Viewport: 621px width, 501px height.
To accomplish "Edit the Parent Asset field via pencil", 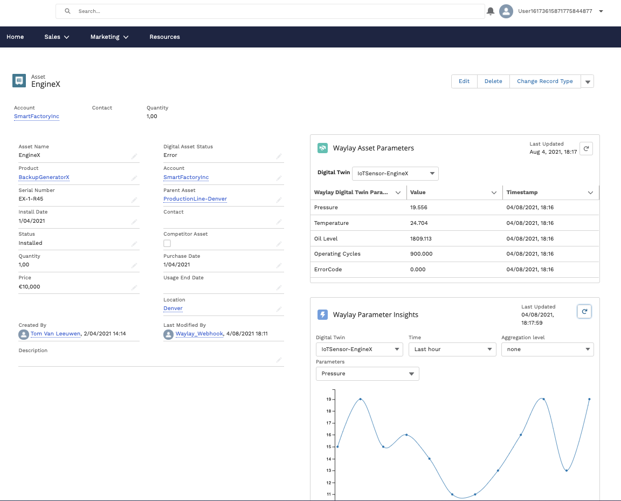I will (x=279, y=200).
